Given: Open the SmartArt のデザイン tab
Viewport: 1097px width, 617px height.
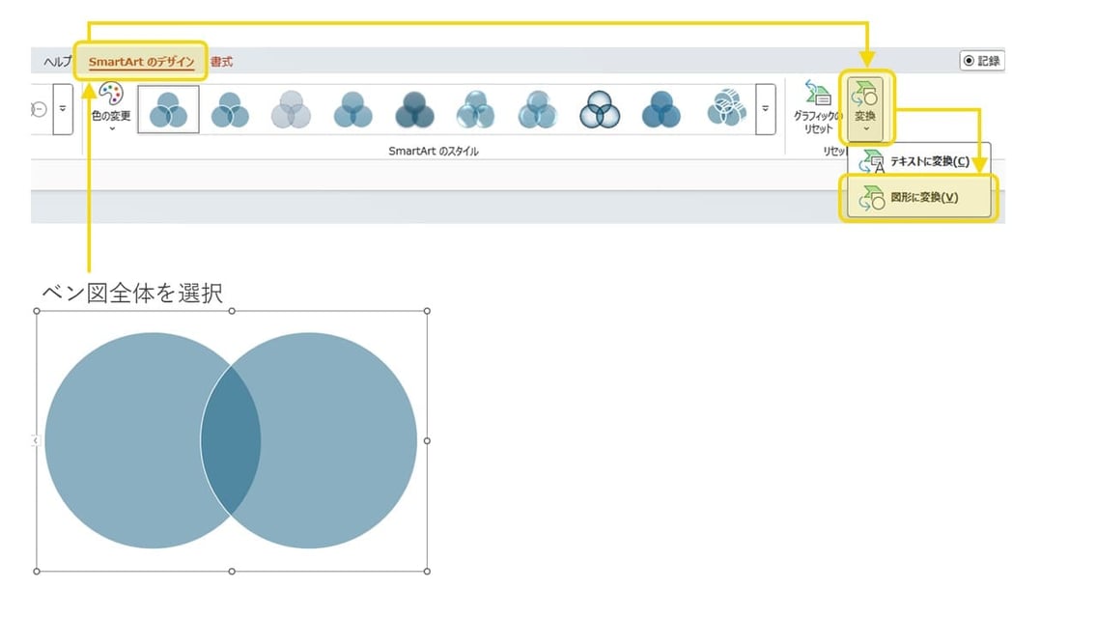Looking at the screenshot, I should click(x=141, y=62).
